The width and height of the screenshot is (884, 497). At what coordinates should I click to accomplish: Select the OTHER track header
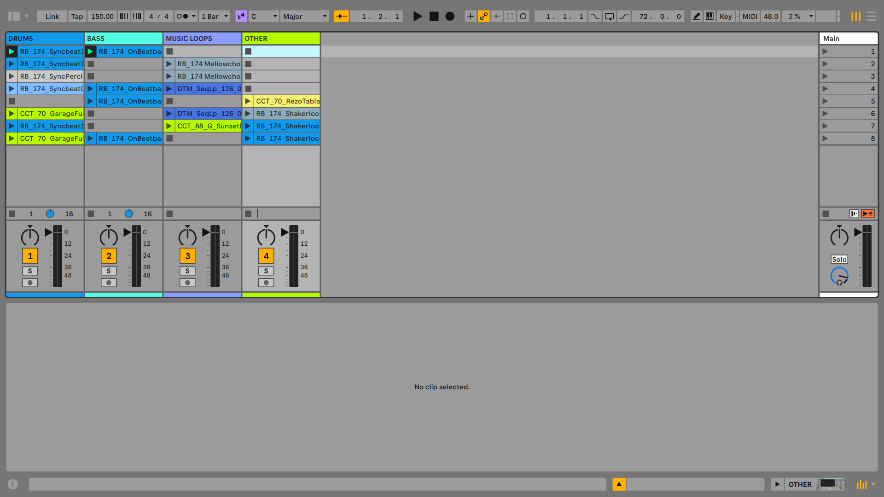point(281,39)
